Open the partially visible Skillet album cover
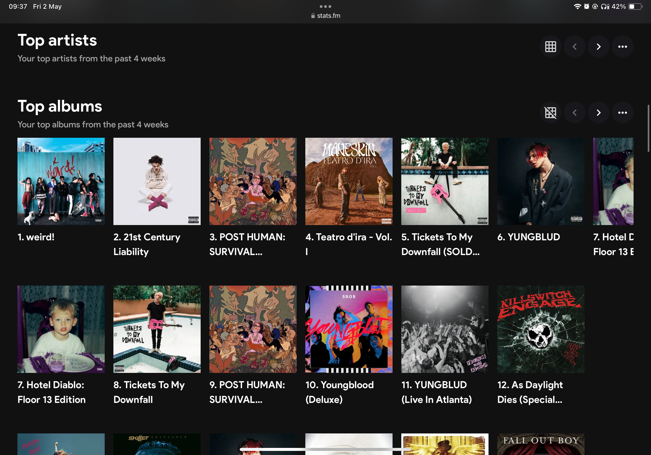The width and height of the screenshot is (651, 455). tap(157, 444)
